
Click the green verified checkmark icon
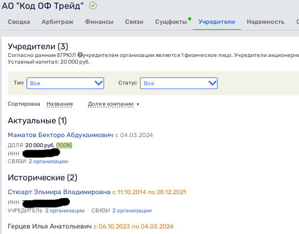pyautogui.click(x=93, y=6)
